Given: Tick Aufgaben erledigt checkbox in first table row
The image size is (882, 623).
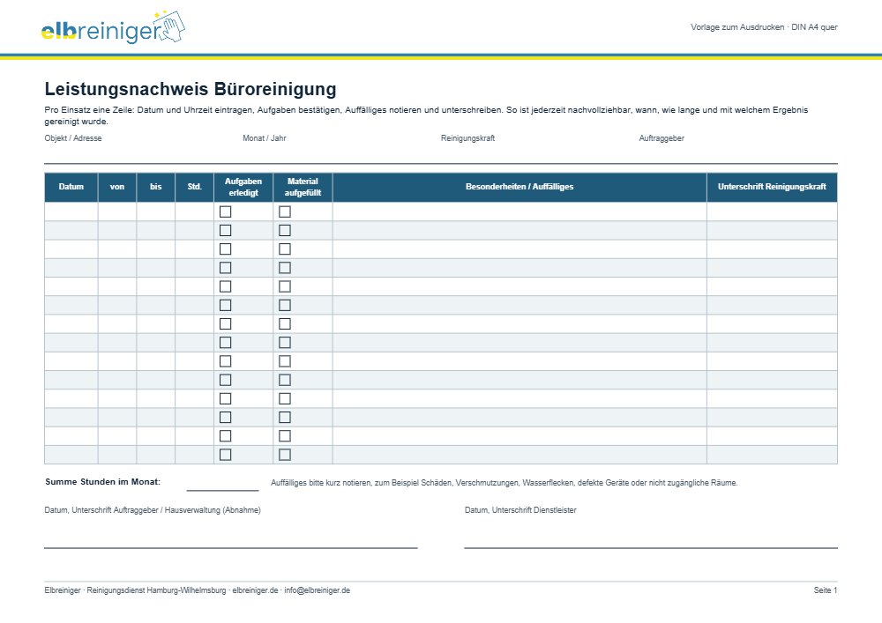Looking at the screenshot, I should pyautogui.click(x=225, y=211).
